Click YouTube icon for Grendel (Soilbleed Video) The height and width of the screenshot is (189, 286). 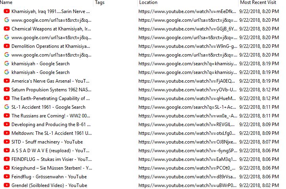[7, 185]
